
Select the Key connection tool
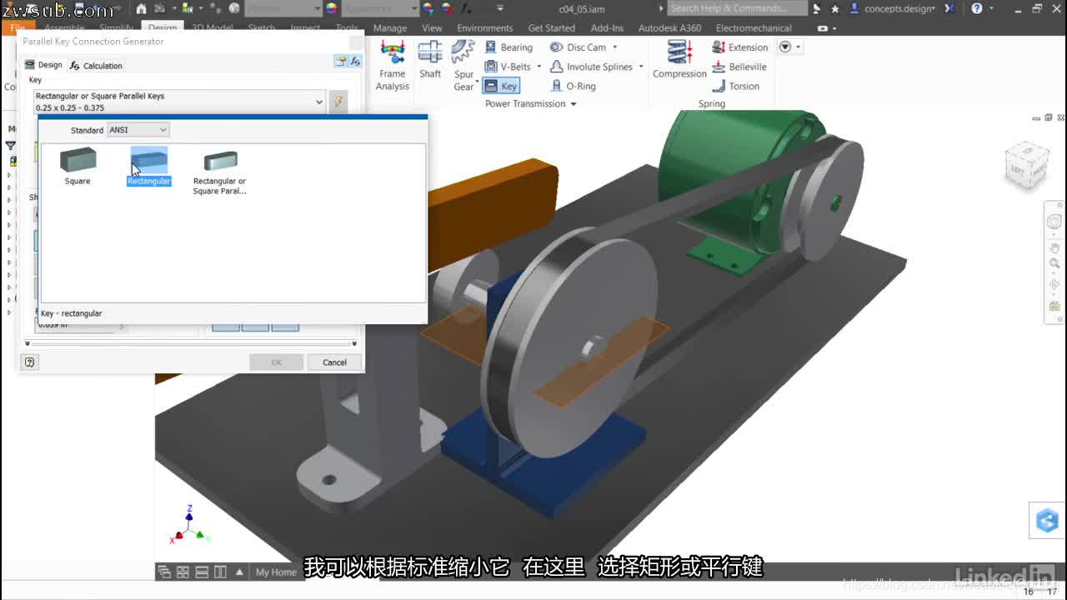[501, 86]
